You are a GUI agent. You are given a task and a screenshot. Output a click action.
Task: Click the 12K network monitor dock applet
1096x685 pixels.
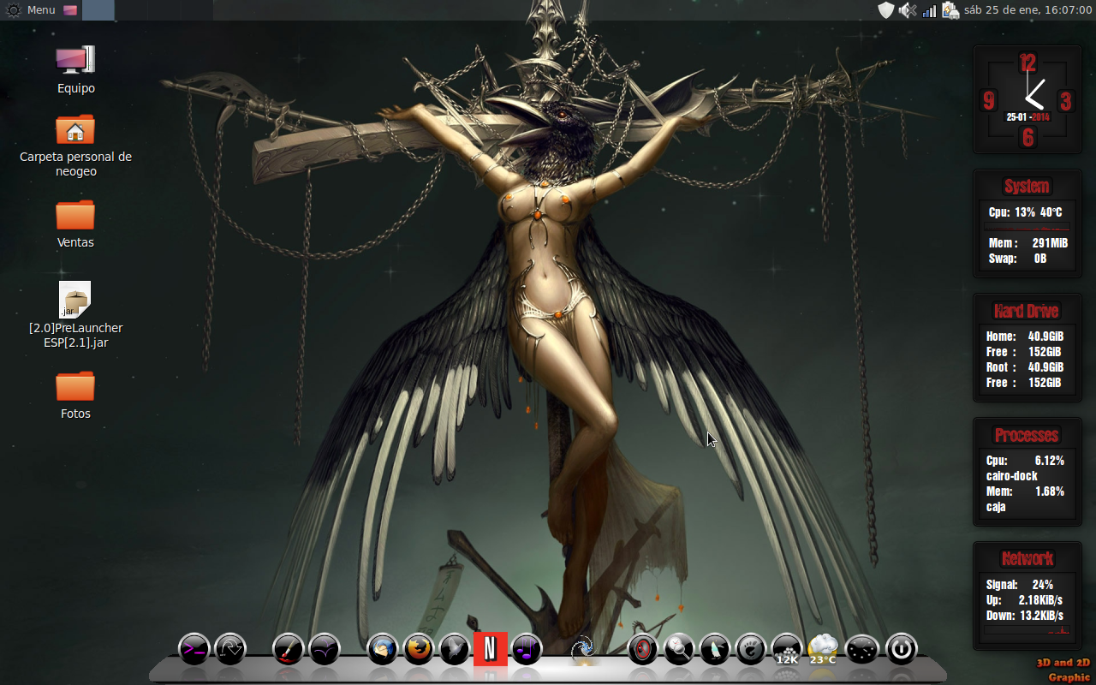click(x=787, y=649)
